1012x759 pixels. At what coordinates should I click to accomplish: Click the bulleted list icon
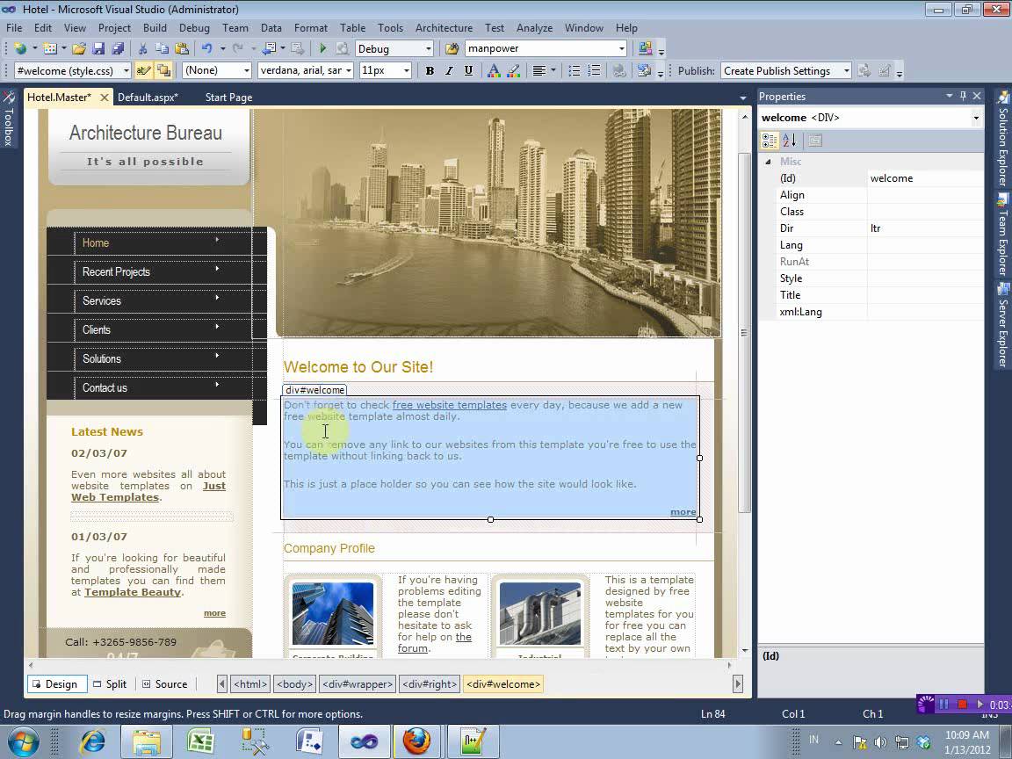point(574,71)
